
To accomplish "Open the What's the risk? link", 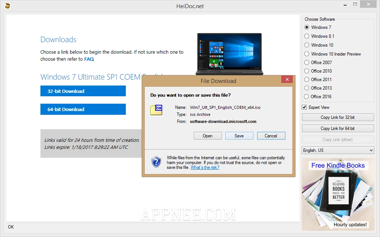I will (x=205, y=167).
